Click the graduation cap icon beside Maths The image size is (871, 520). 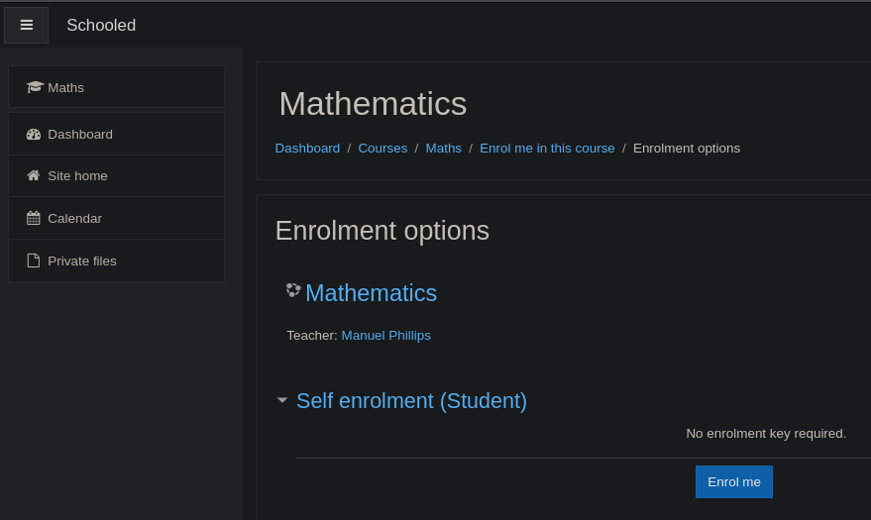(35, 87)
